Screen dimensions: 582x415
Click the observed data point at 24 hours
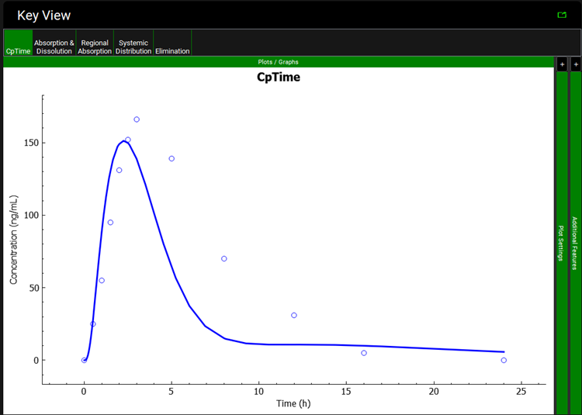pyautogui.click(x=504, y=360)
